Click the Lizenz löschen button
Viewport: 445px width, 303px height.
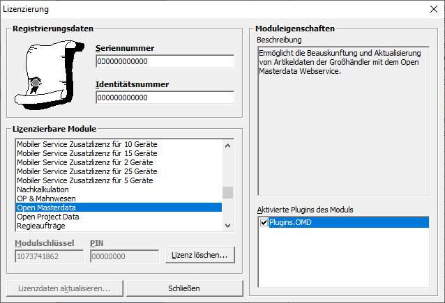point(200,256)
